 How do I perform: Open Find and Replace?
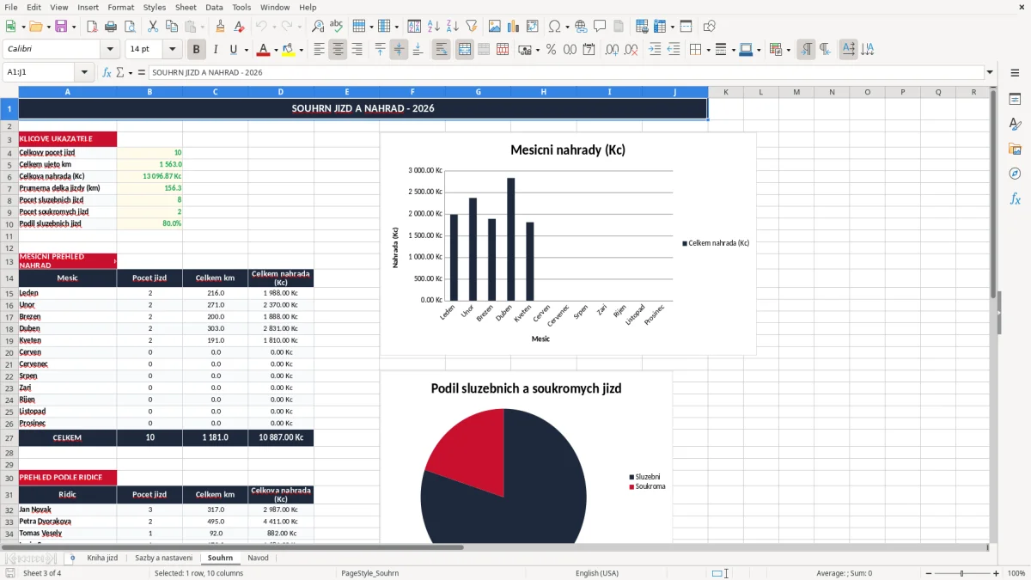318,27
